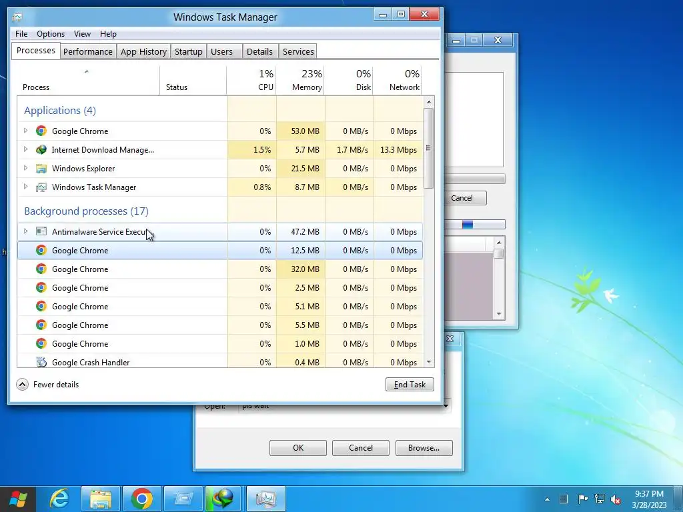Sort by the Memory column header
683x512 pixels.
pyautogui.click(x=300, y=81)
